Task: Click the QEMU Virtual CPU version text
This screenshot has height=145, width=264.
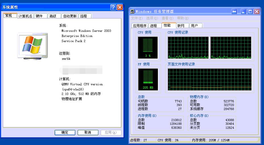Action: point(82,84)
